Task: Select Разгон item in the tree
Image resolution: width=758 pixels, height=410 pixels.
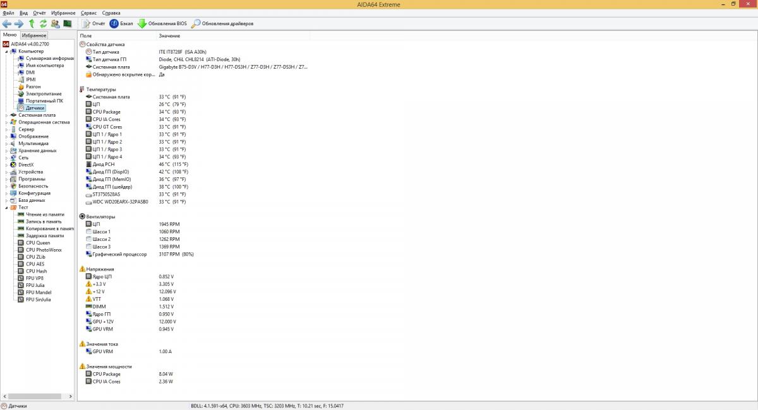Action: pyautogui.click(x=33, y=86)
